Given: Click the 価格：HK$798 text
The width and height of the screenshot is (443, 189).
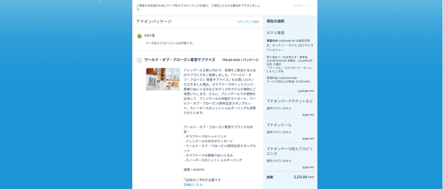Looking at the screenshot, I should (194, 170).
